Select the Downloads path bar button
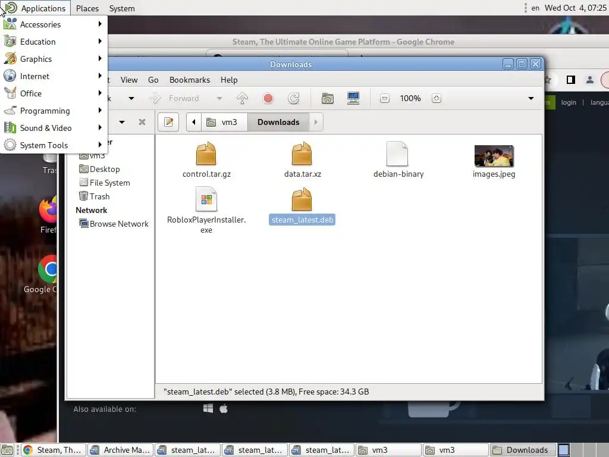Viewport: 609px width, 457px height. pos(278,122)
